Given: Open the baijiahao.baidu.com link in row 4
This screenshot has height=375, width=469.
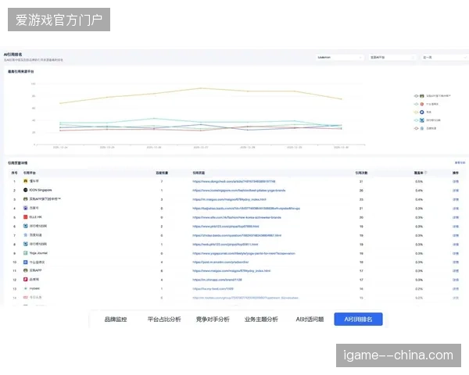Looking at the screenshot, I should (x=246, y=209).
